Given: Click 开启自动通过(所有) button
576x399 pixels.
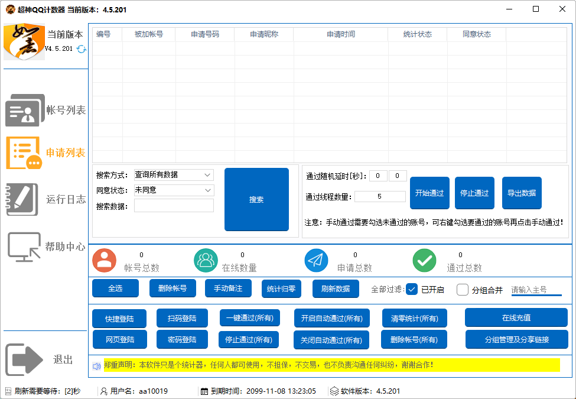Looking at the screenshot, I should [332, 318].
